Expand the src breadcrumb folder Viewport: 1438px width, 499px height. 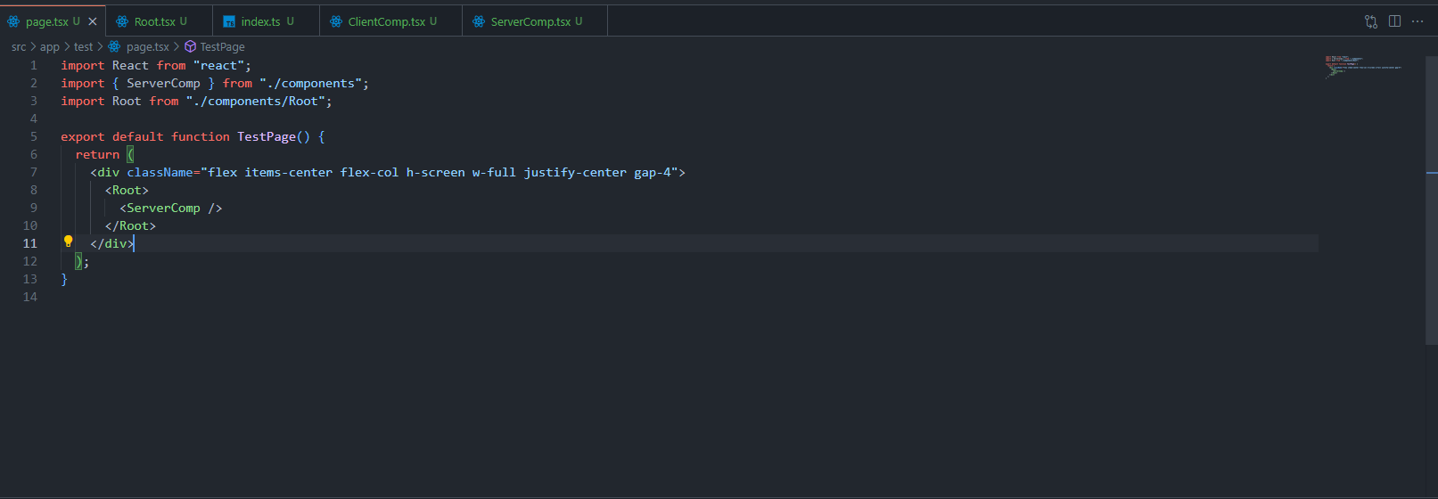[19, 46]
